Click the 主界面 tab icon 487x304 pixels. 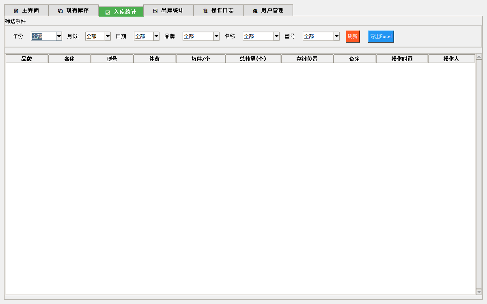[16, 11]
